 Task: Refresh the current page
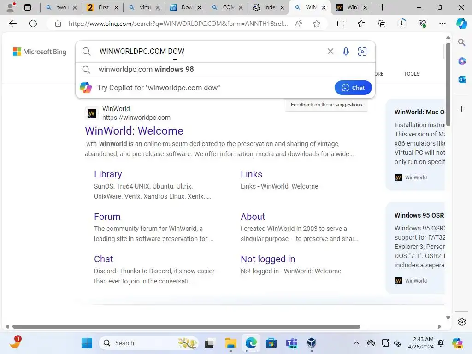click(x=33, y=24)
